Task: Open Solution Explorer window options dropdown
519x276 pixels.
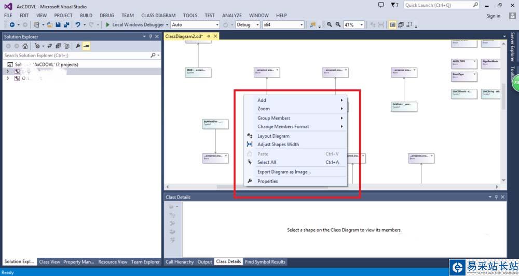Action: (x=144, y=36)
